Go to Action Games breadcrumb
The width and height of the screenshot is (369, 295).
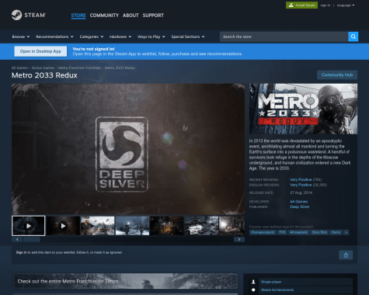pyautogui.click(x=43, y=68)
